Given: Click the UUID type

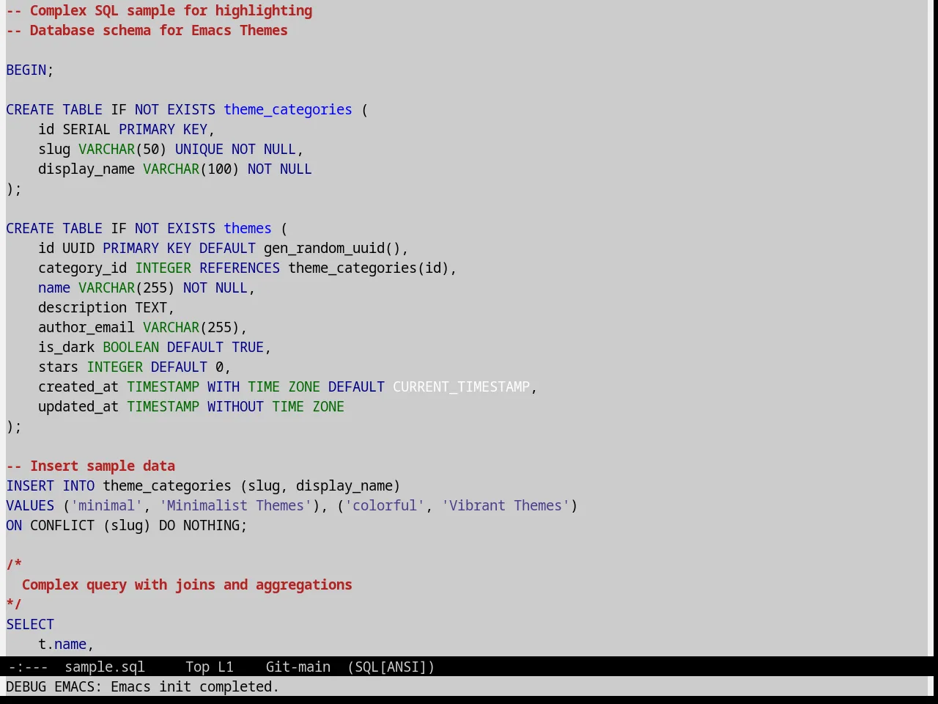Looking at the screenshot, I should (x=78, y=249).
